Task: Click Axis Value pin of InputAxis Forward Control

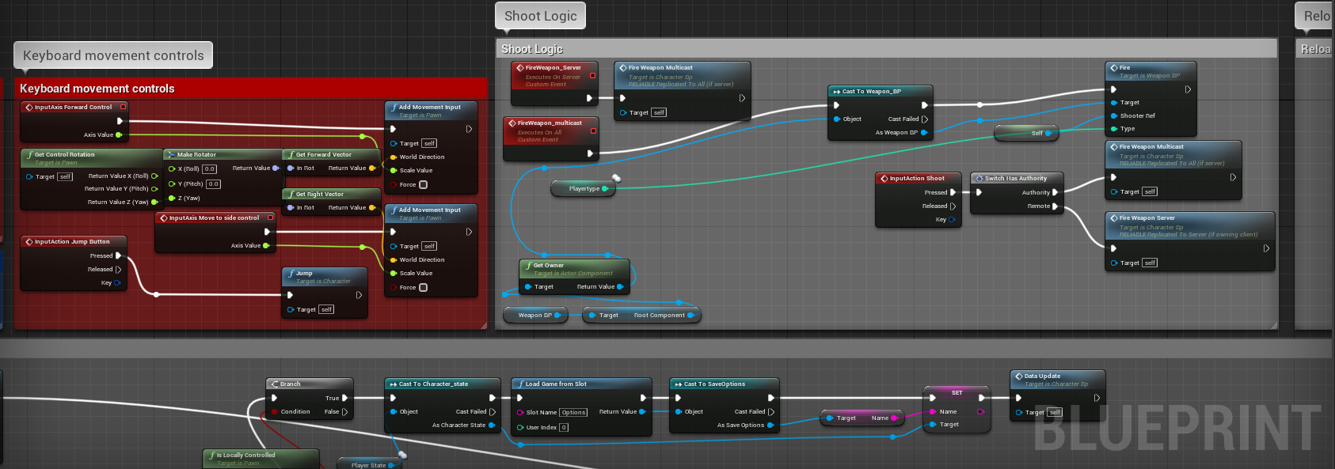Action: (119, 134)
